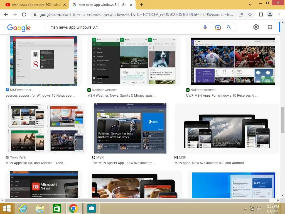285x214 pixels.
Task: Select the msn news app windows 8.1 tab
Action: 102,5
